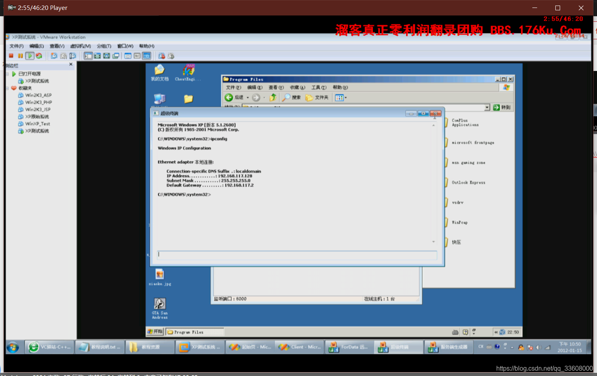
Task: Click the 我的文档 desktop icon in the VM
Action: coord(159,73)
